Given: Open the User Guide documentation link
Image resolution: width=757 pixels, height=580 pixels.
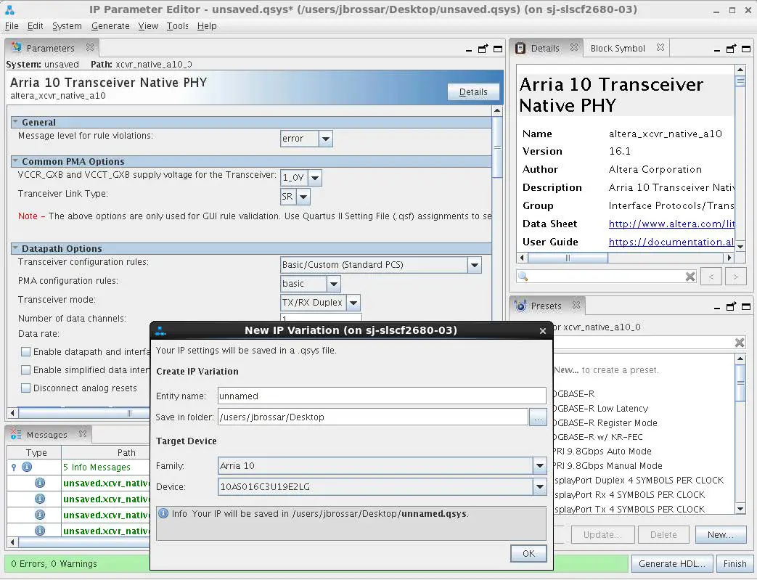Looking at the screenshot, I should click(671, 242).
